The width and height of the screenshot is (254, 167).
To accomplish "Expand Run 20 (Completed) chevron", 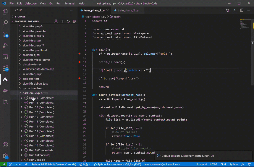I will [x=22, y=98].
